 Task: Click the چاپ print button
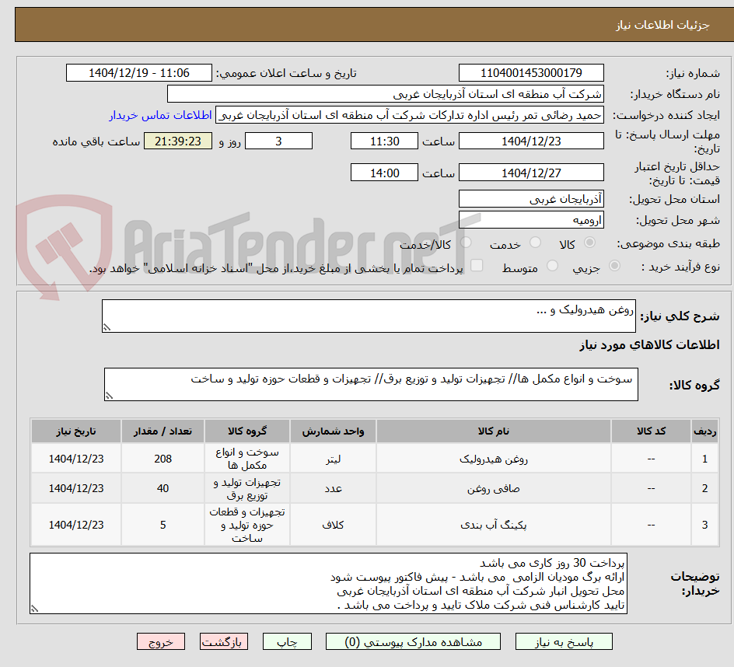coord(287,641)
